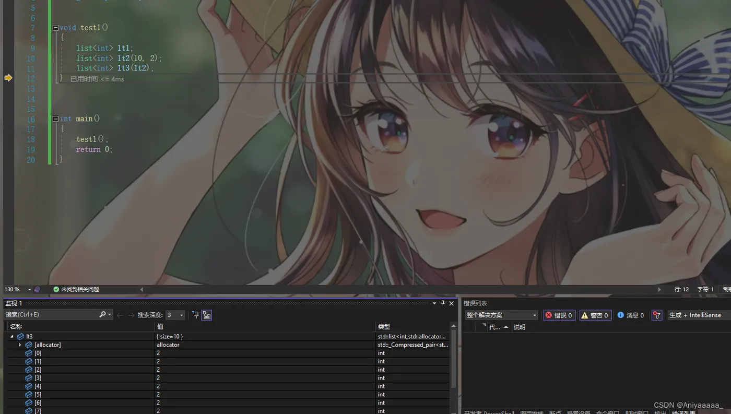Click the small filter glyph in the Error List header
Image resolution: width=731 pixels, height=414 pixels.
tap(484, 325)
